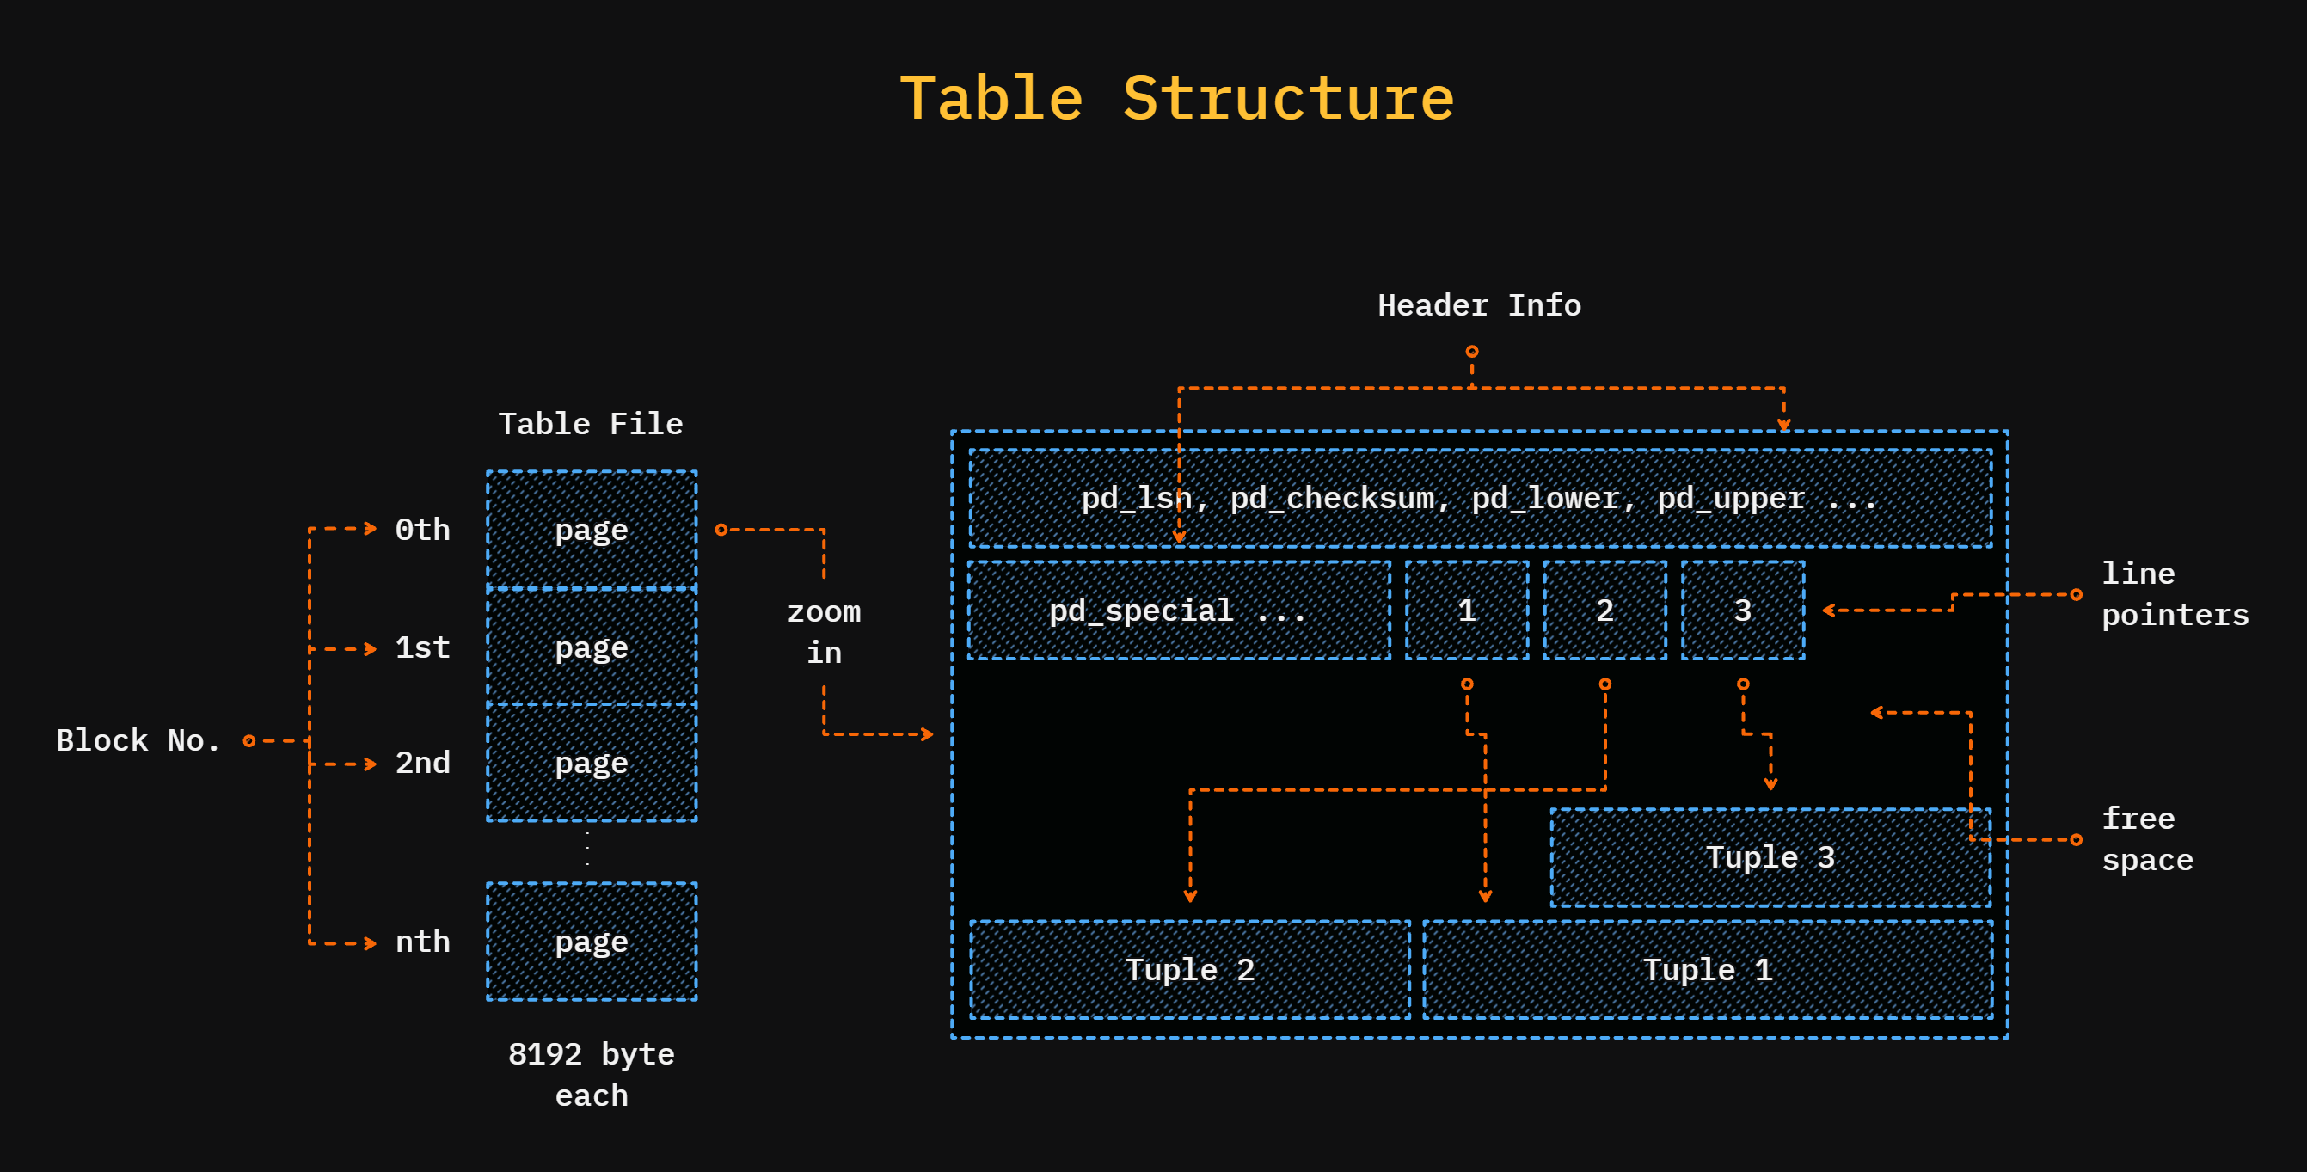
Task: Click line pointer 1
Action: click(1466, 610)
